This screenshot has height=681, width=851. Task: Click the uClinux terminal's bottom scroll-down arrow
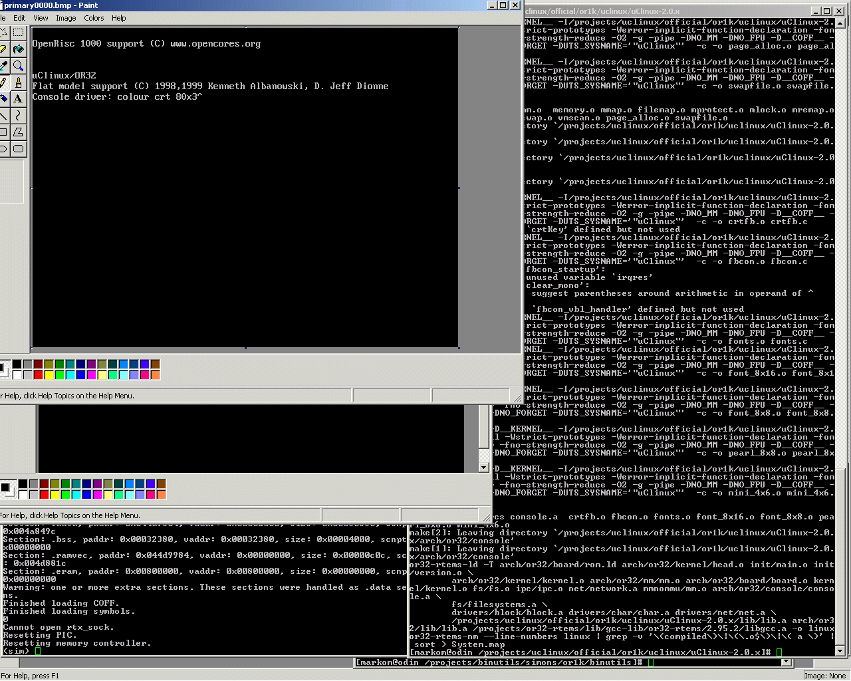tap(840, 651)
